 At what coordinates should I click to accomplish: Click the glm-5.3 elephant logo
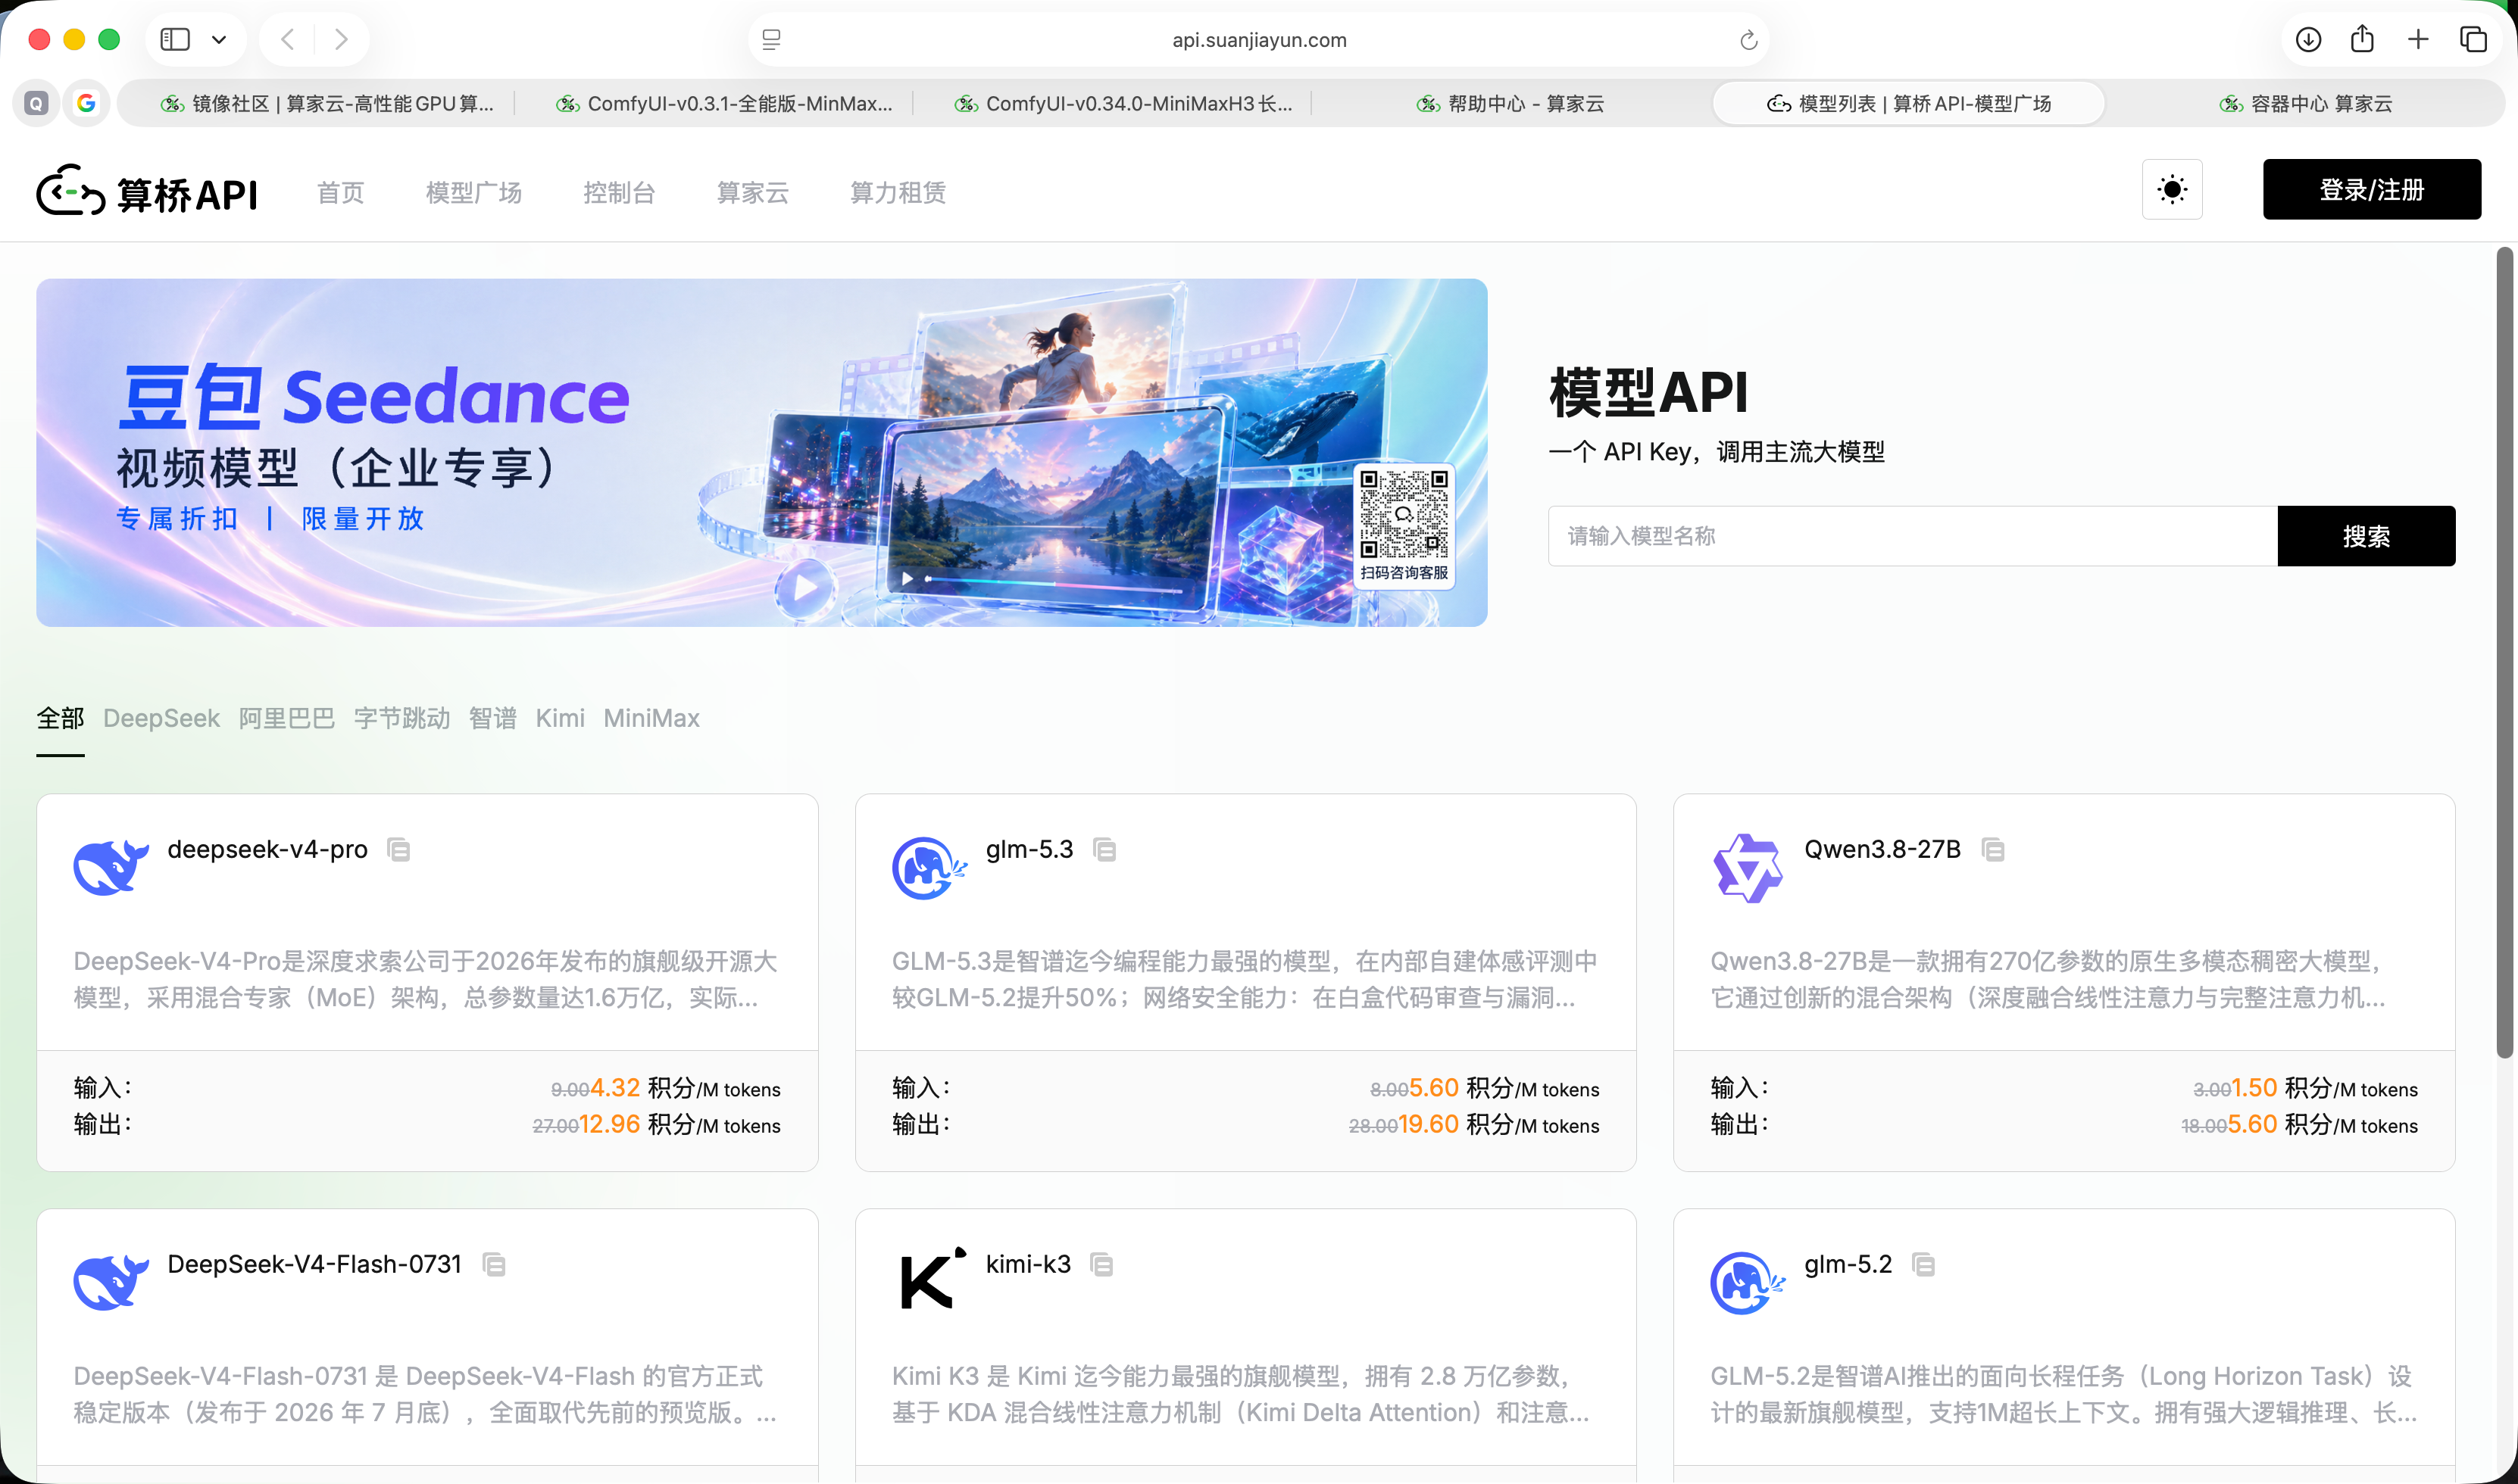[x=929, y=868]
